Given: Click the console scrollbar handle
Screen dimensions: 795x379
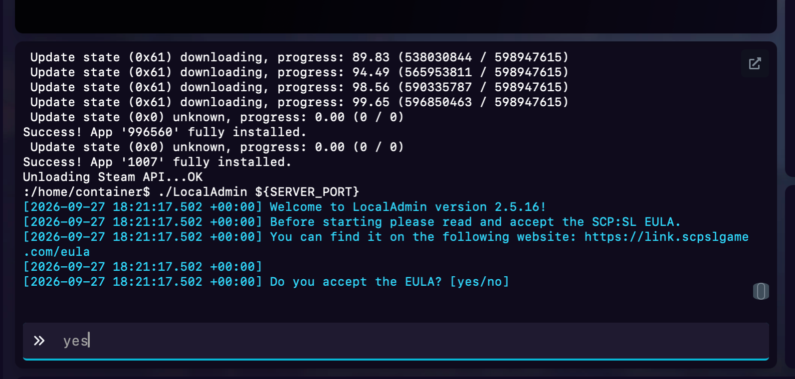Looking at the screenshot, I should (x=761, y=291).
